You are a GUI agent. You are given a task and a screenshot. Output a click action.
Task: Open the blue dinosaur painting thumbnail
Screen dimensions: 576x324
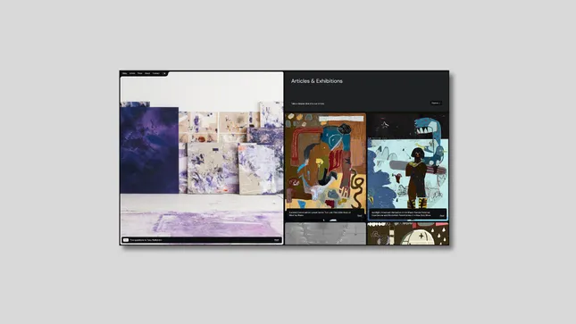(x=408, y=161)
